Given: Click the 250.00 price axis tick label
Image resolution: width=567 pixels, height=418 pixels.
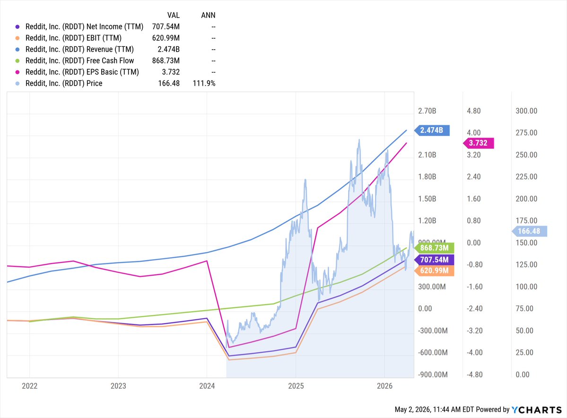Looking at the screenshot, I should (526, 155).
